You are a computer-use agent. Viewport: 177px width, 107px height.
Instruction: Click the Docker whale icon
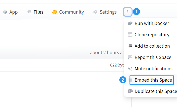pyautogui.click(x=130, y=23)
